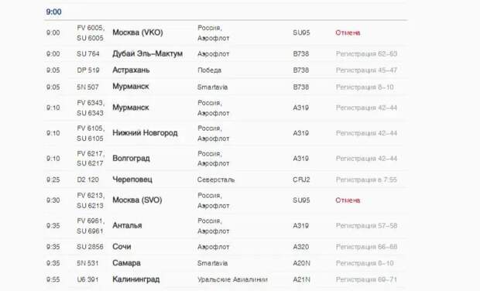Click the Уральские Авиалинии airline name
Viewport: 480px width, 291px height.
232,279
